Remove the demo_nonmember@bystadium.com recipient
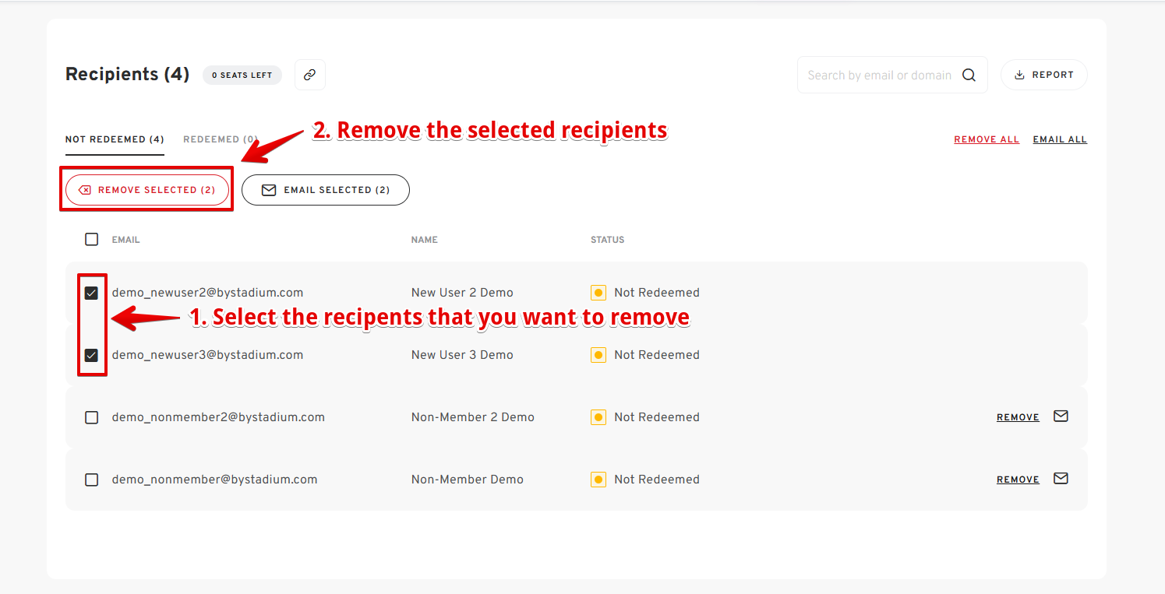This screenshot has width=1165, height=594. [1018, 480]
